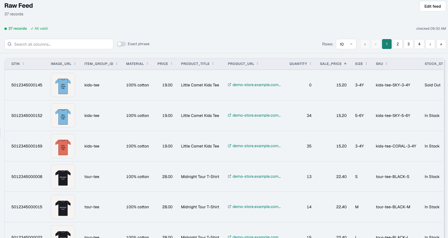448x238 pixels.
Task: Focus the Search all columns field
Action: [59, 44]
